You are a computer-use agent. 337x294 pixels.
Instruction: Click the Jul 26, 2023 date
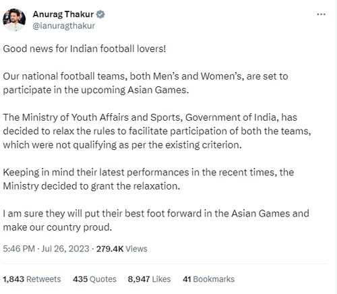[65, 249]
